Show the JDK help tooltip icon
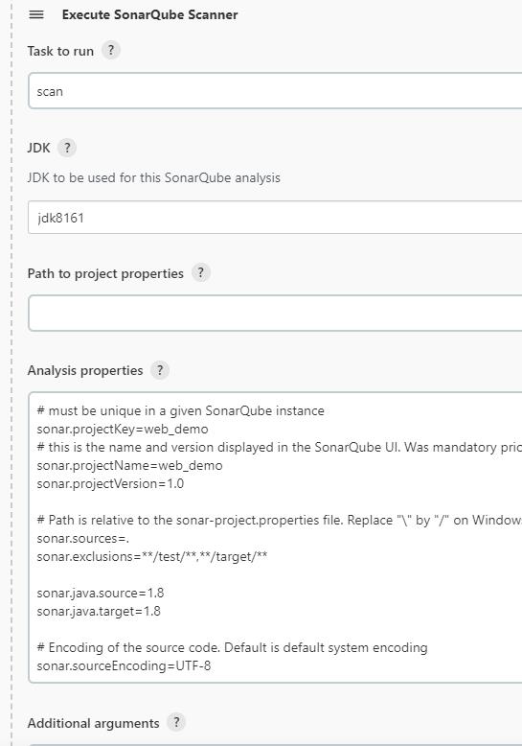The height and width of the screenshot is (746, 522). pyautogui.click(x=67, y=148)
